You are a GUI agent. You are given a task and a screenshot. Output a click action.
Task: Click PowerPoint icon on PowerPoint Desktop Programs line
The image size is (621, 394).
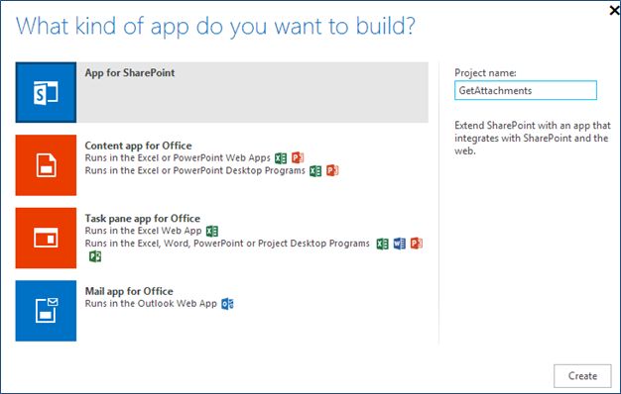coord(332,170)
